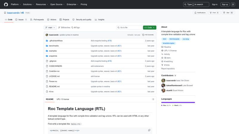Image resolution: width=239 pixels, height=134 pixels.
Task: Click the stars icon in About sidebar
Action: pyautogui.click(x=162, y=58)
